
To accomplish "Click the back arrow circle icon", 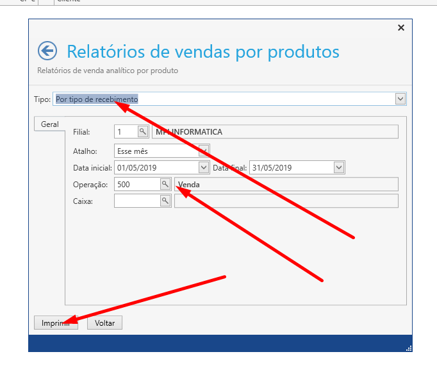I will click(x=47, y=51).
